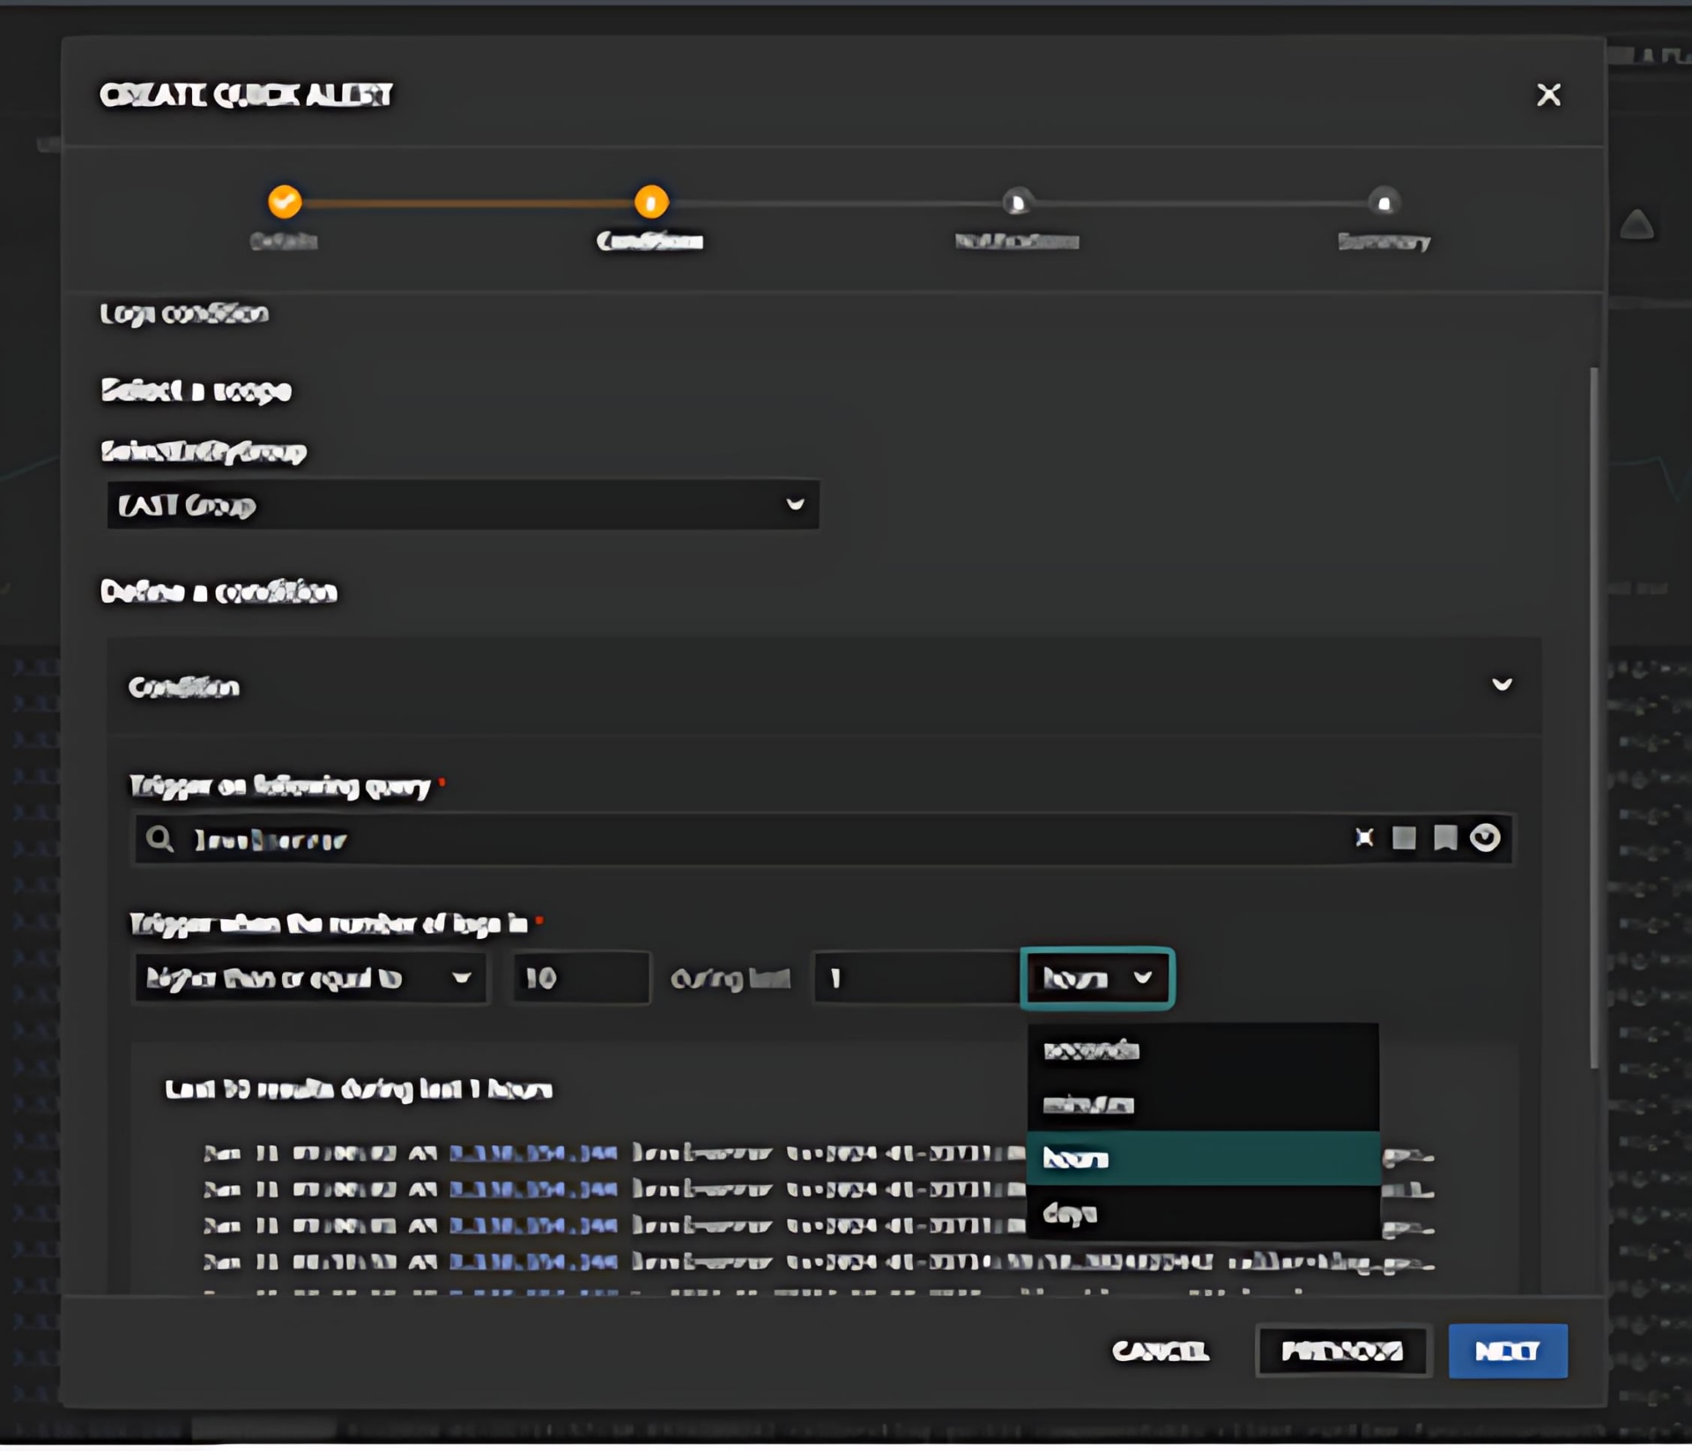
Task: Select seconds from the unit list
Action: coord(1202,1050)
